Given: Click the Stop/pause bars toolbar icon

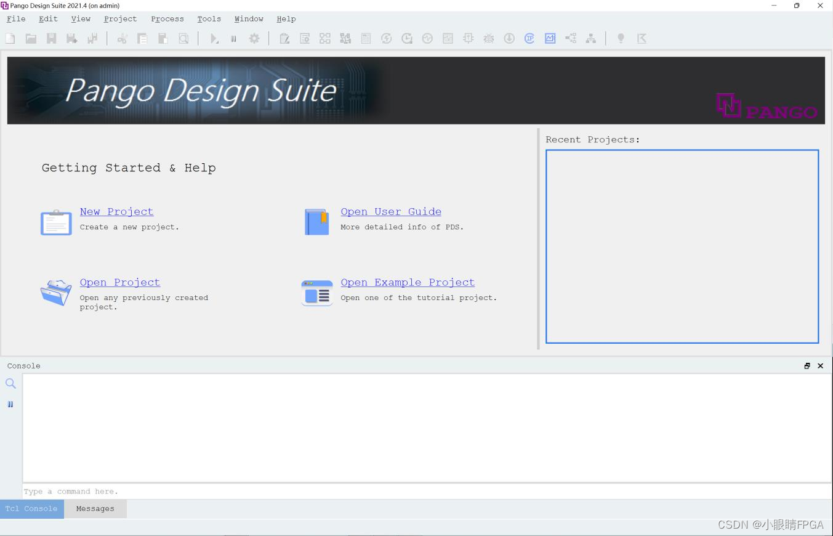Looking at the screenshot, I should 234,38.
